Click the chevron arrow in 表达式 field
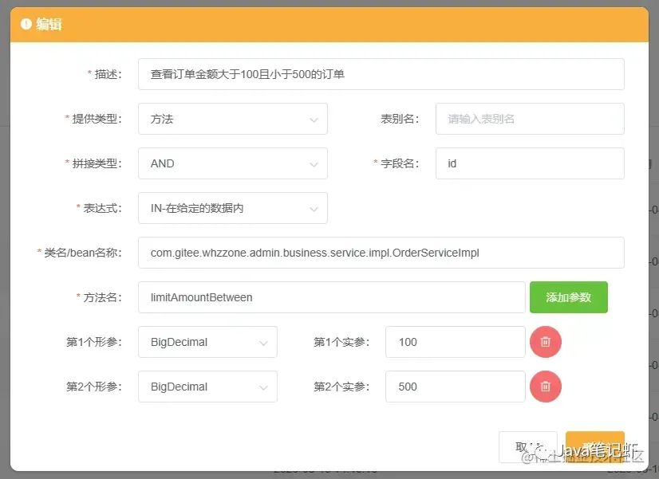 tap(314, 209)
